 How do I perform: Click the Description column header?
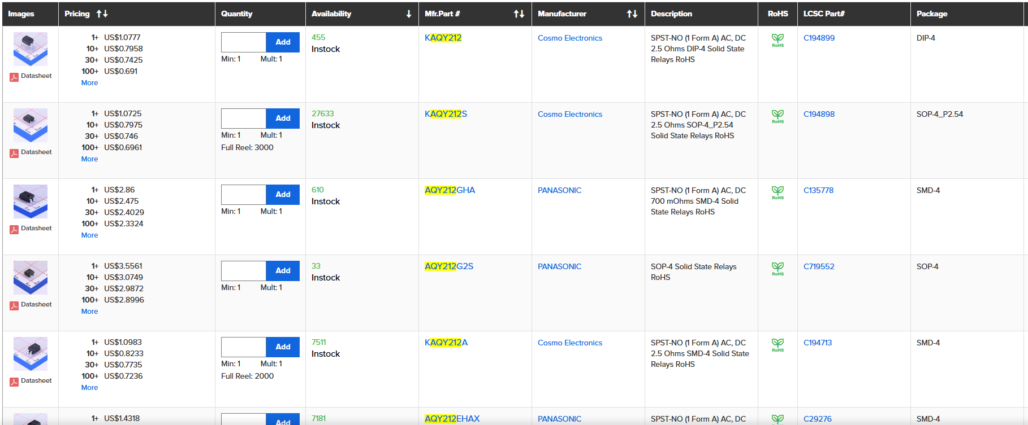pyautogui.click(x=671, y=14)
